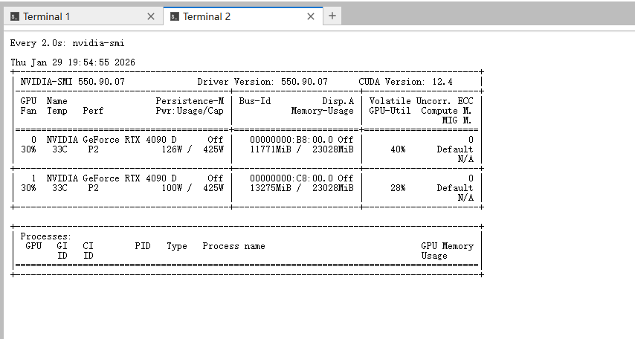Click the 28% GPU utilization value

coord(397,188)
